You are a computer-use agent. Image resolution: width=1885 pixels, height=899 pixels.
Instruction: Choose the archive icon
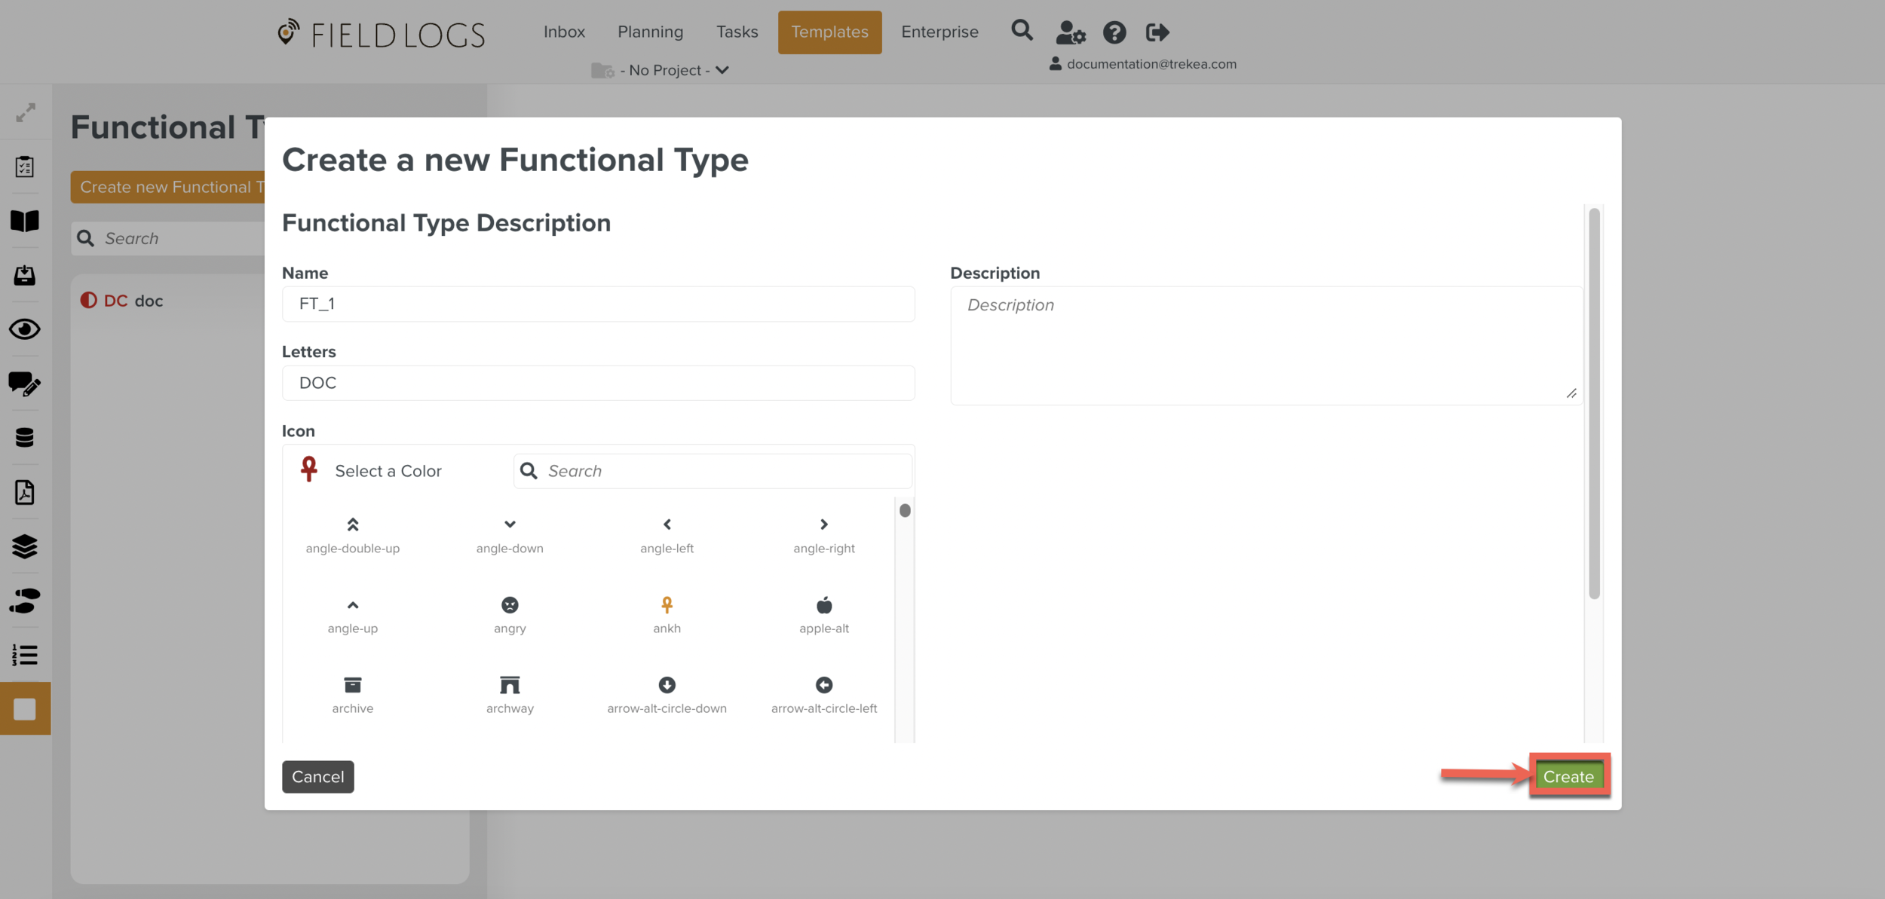click(352, 685)
